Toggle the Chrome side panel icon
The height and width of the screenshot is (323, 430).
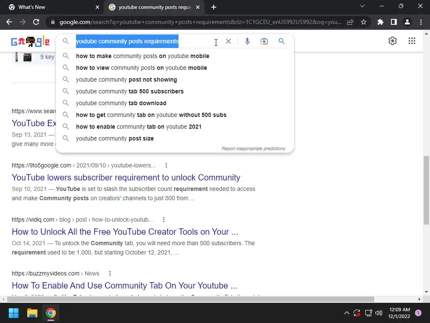tap(394, 22)
